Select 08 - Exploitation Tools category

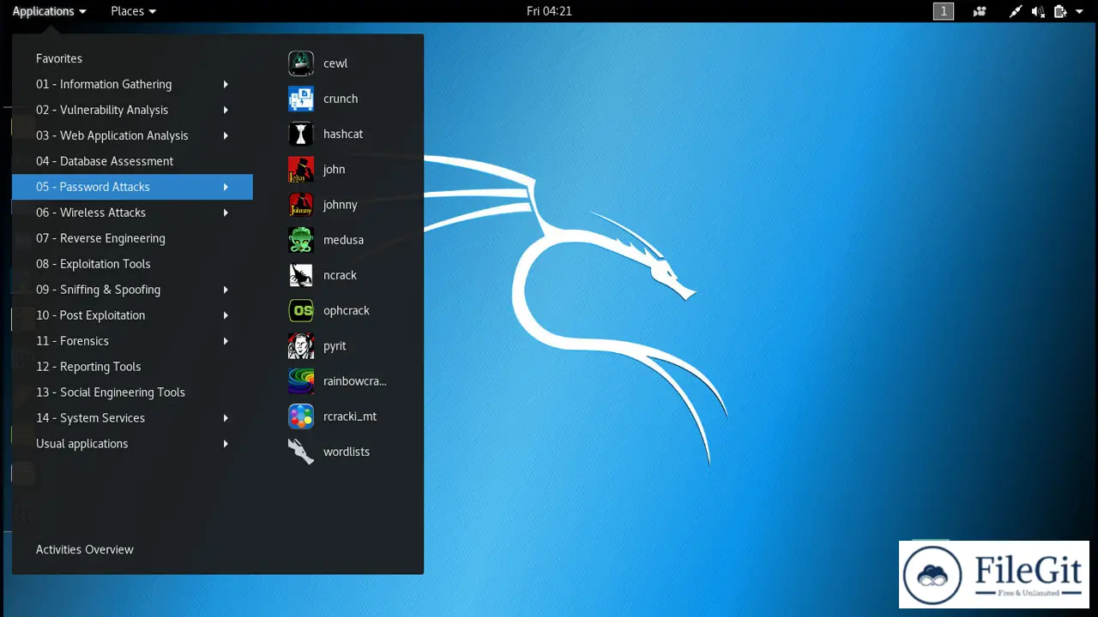132,264
